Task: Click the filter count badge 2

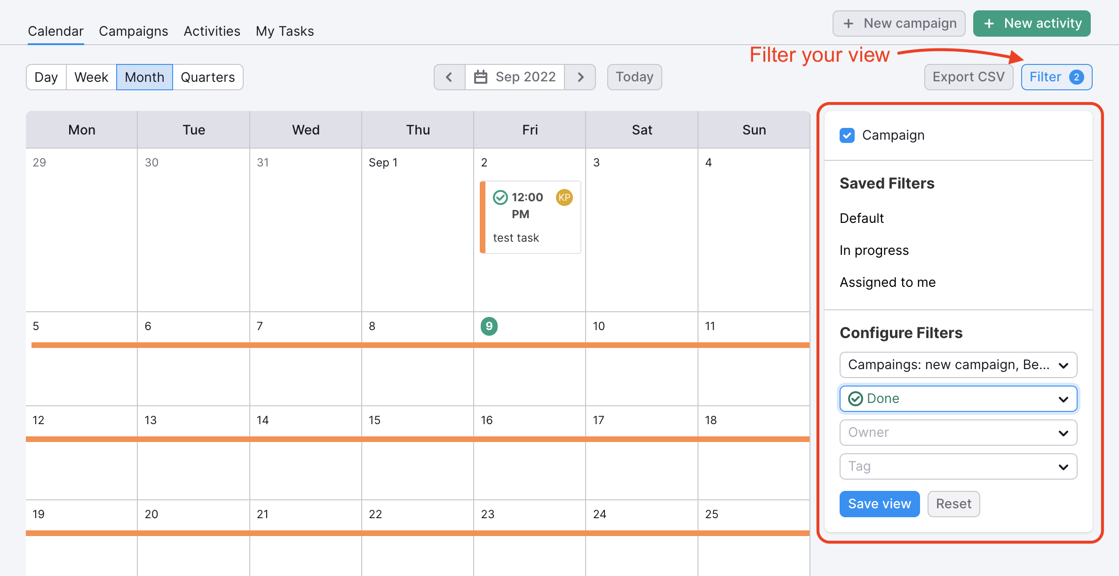Action: point(1076,77)
